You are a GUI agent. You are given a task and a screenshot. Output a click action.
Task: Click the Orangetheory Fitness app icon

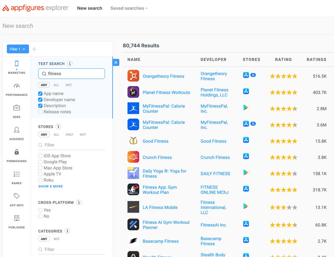(x=133, y=75)
